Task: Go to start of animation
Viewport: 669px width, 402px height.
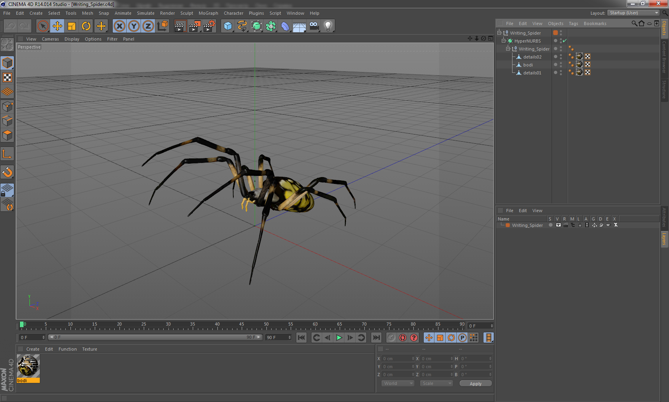Action: click(x=301, y=338)
